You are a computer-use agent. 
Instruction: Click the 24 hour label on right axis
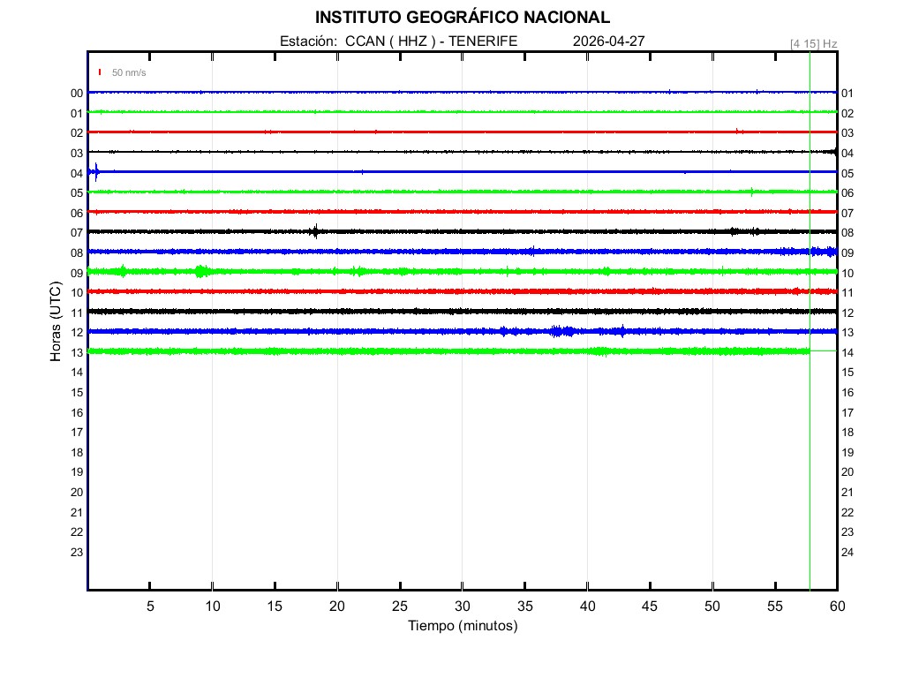click(x=847, y=553)
